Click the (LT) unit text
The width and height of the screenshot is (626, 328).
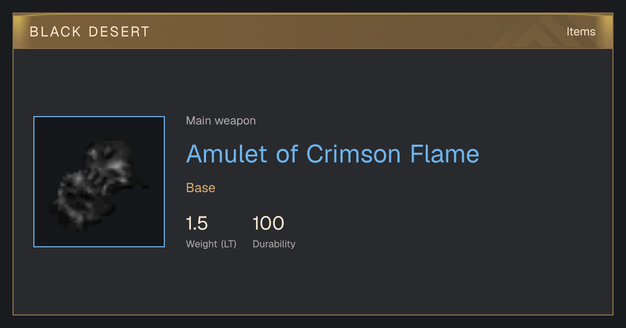(228, 244)
